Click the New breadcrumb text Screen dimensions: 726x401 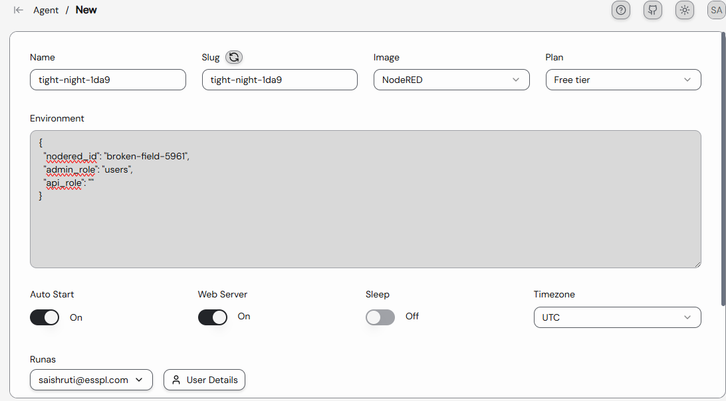point(86,10)
